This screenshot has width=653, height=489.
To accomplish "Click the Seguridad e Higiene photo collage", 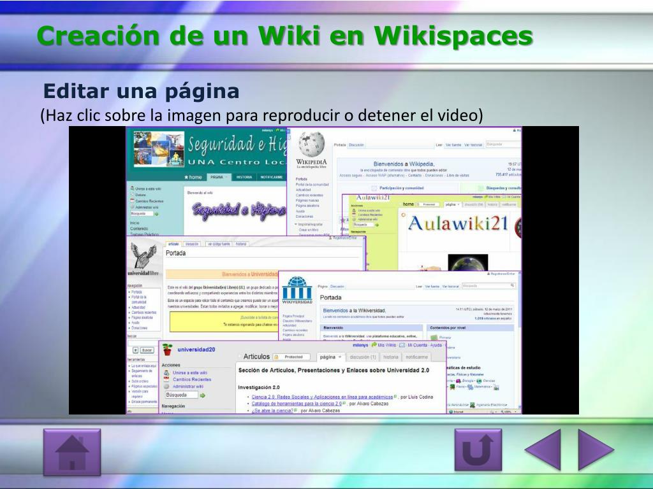I will tap(159, 149).
